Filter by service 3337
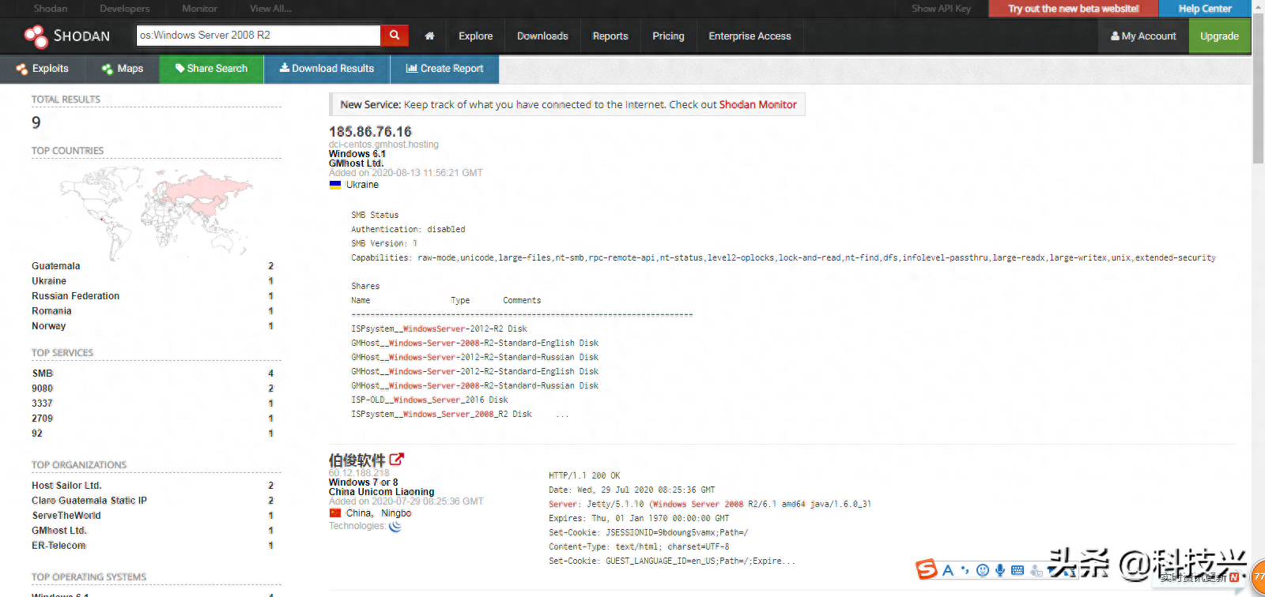1265x597 pixels. pos(42,404)
